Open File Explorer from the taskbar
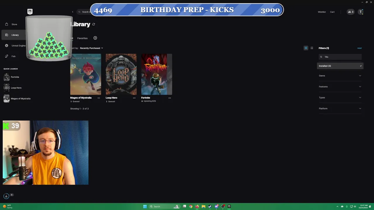This screenshot has height=210, width=374. [x=203, y=206]
